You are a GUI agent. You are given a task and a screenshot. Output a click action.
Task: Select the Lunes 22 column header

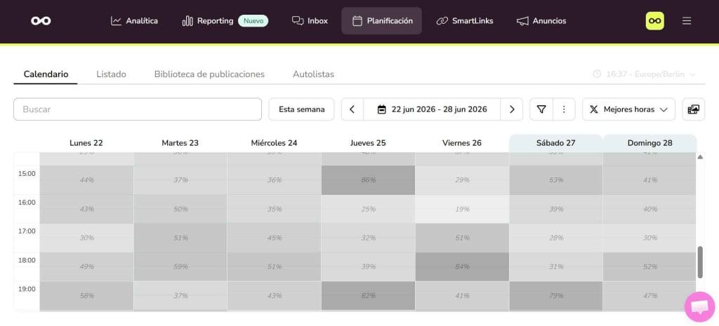(86, 143)
